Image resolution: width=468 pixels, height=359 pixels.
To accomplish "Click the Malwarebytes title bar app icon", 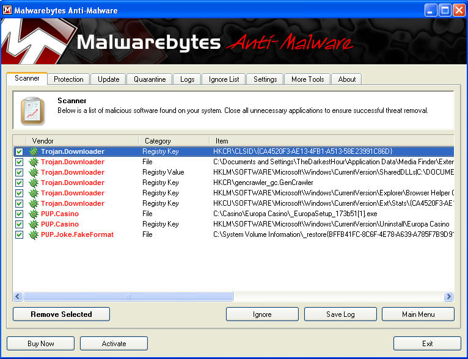I will click(7, 10).
